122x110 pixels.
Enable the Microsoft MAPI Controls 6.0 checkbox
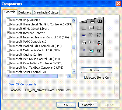[x=8, y=42]
